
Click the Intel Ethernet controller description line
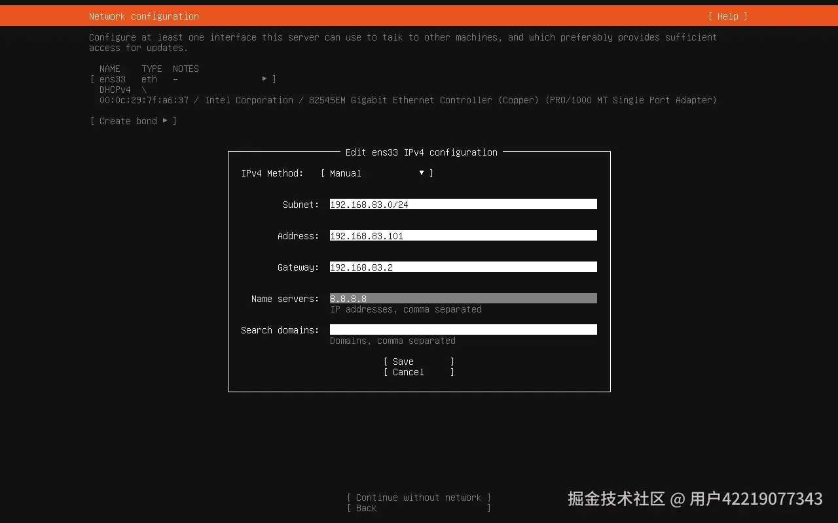pyautogui.click(x=407, y=100)
